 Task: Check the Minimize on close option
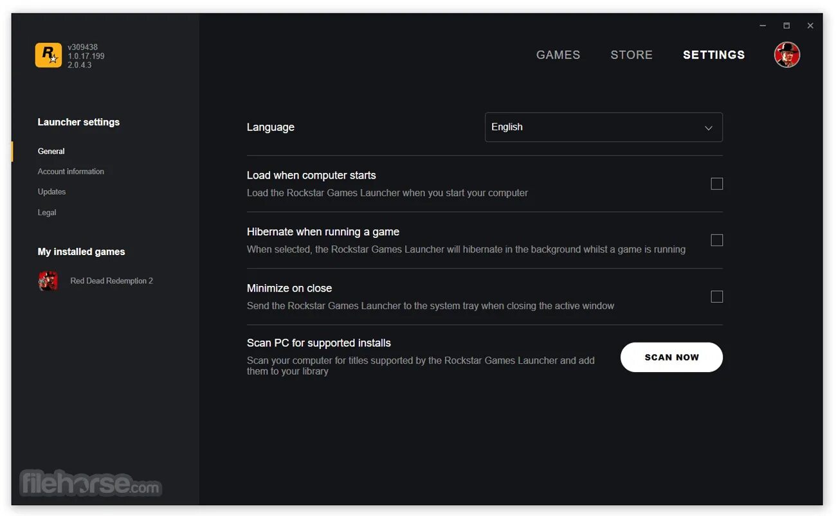tap(716, 297)
